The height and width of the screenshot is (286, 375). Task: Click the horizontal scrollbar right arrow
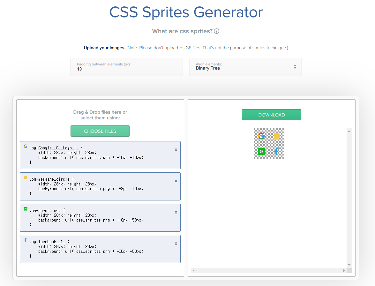(344, 270)
